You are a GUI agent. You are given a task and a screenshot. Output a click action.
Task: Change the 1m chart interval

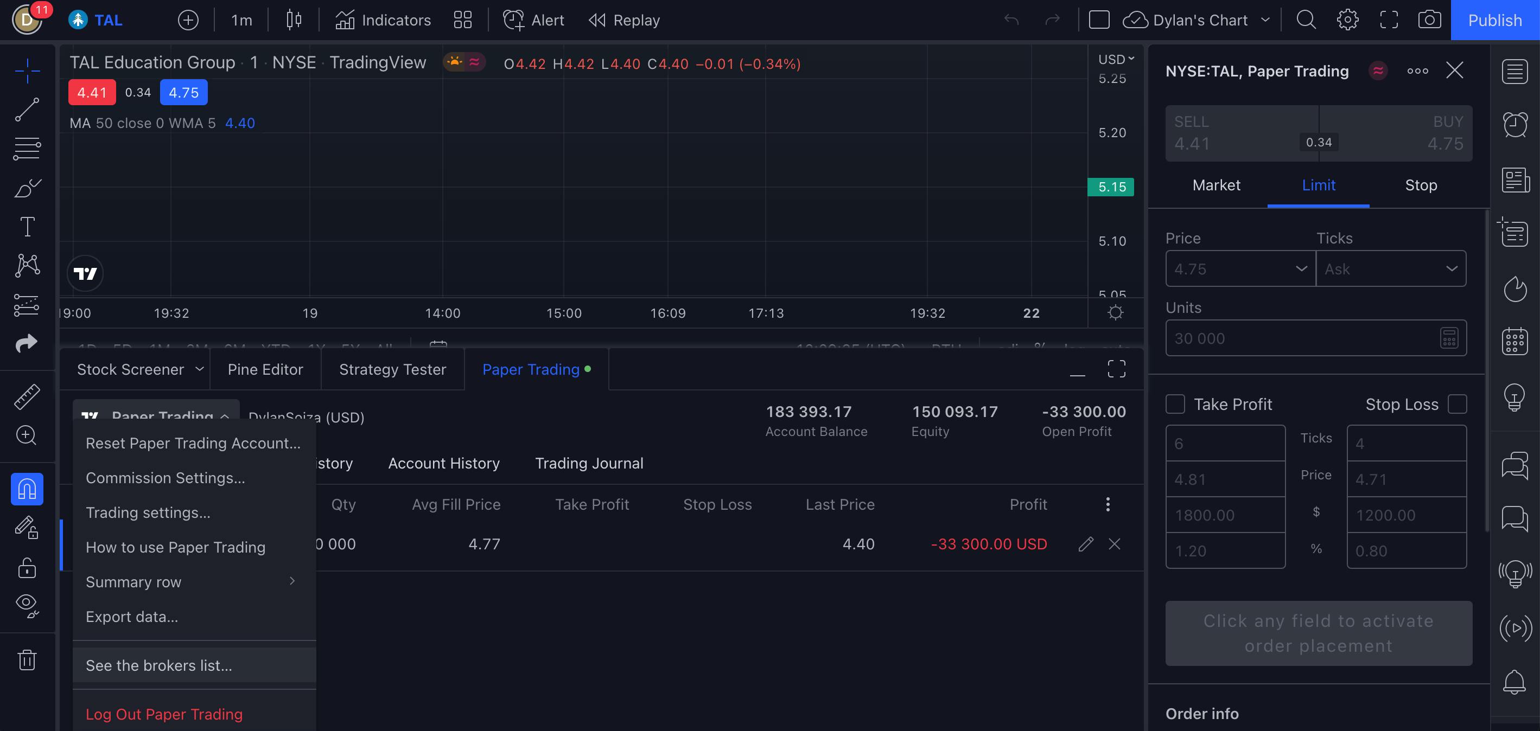pos(241,20)
